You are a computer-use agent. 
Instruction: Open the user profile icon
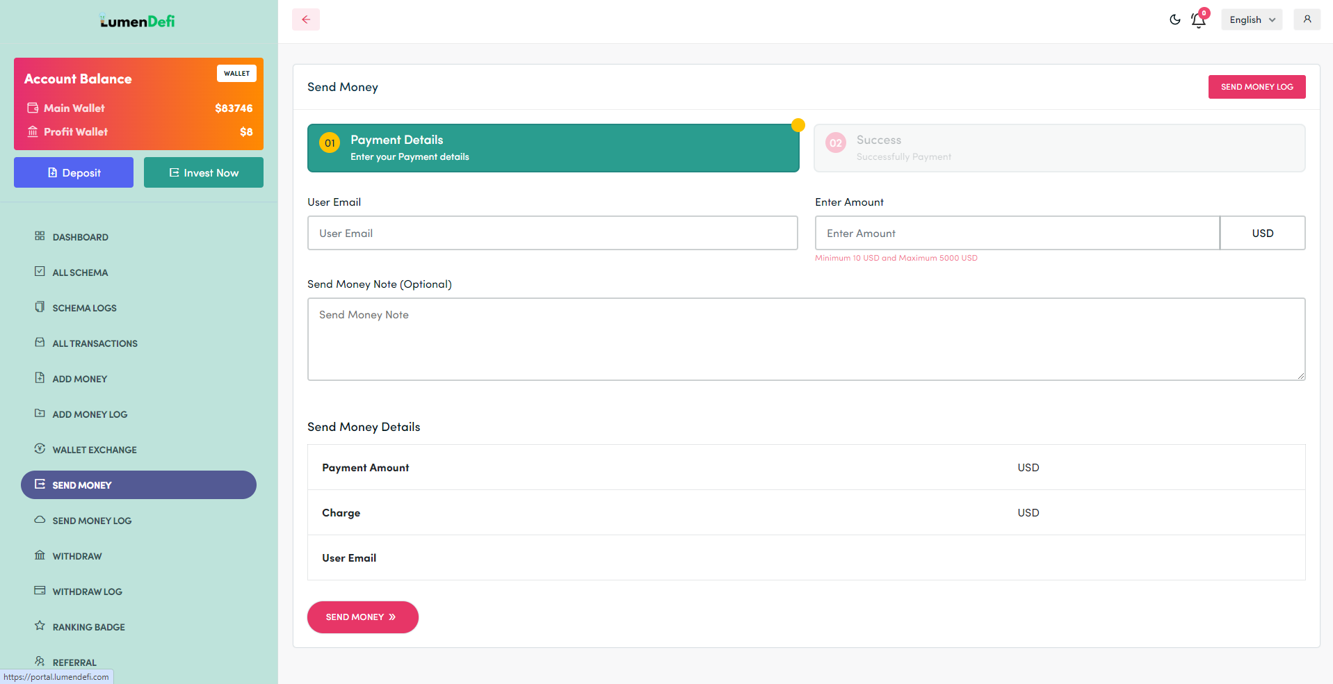(x=1307, y=19)
